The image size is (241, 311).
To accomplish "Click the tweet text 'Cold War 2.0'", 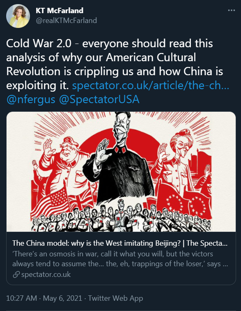I will [x=39, y=44].
